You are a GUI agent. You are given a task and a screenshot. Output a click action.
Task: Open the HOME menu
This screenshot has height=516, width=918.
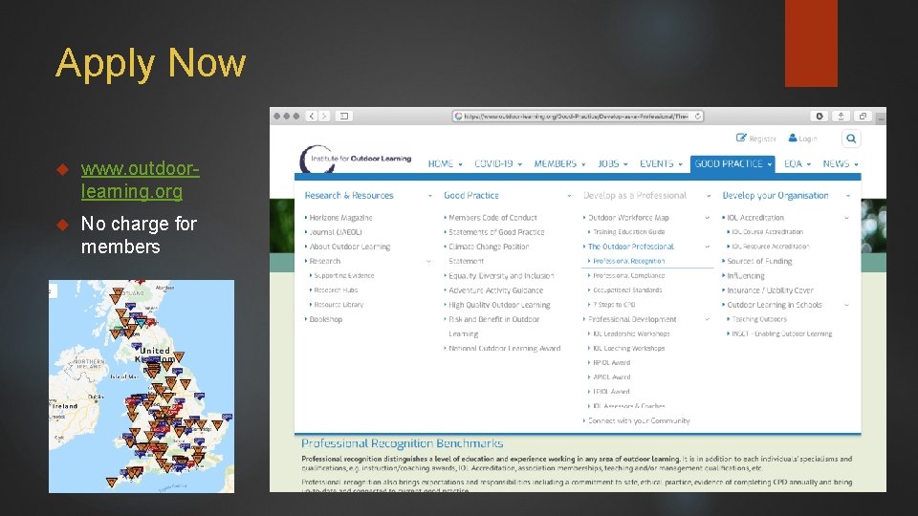coord(445,163)
